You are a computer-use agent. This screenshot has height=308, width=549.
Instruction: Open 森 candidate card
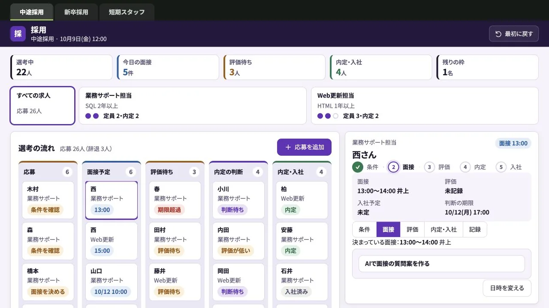coord(48,241)
